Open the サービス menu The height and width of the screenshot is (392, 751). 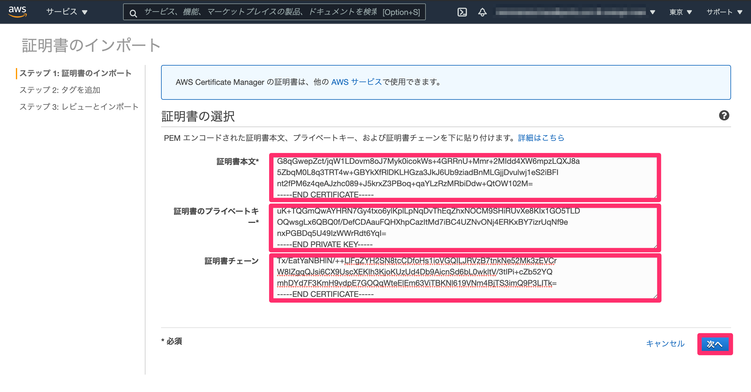click(x=67, y=12)
